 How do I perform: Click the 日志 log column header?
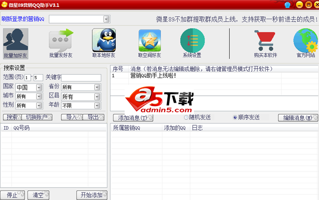click(254, 128)
